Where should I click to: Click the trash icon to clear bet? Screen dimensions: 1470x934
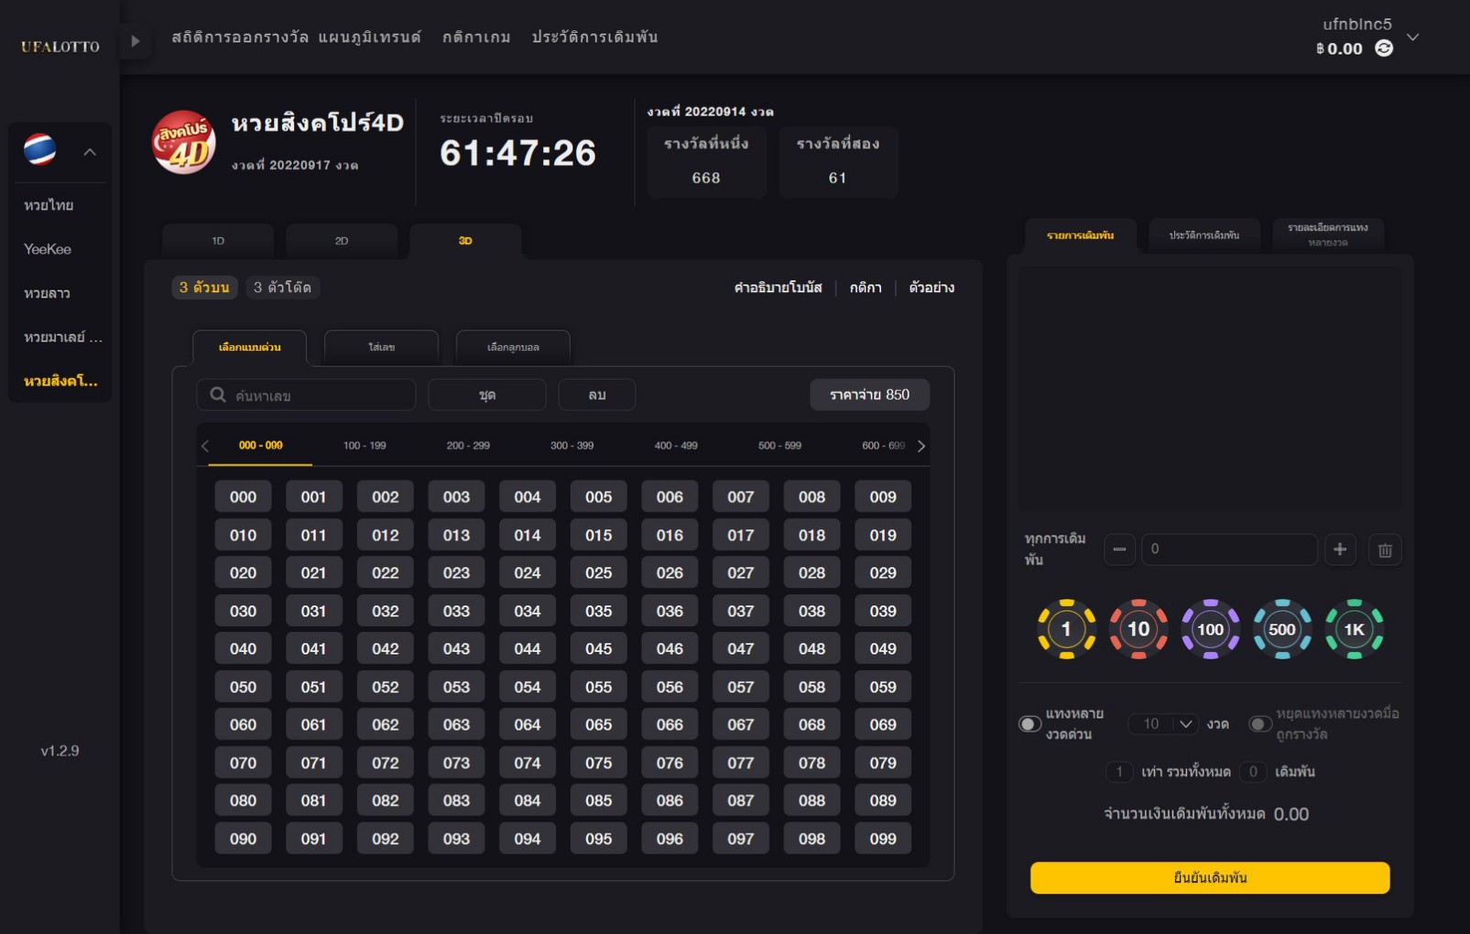pyautogui.click(x=1385, y=549)
